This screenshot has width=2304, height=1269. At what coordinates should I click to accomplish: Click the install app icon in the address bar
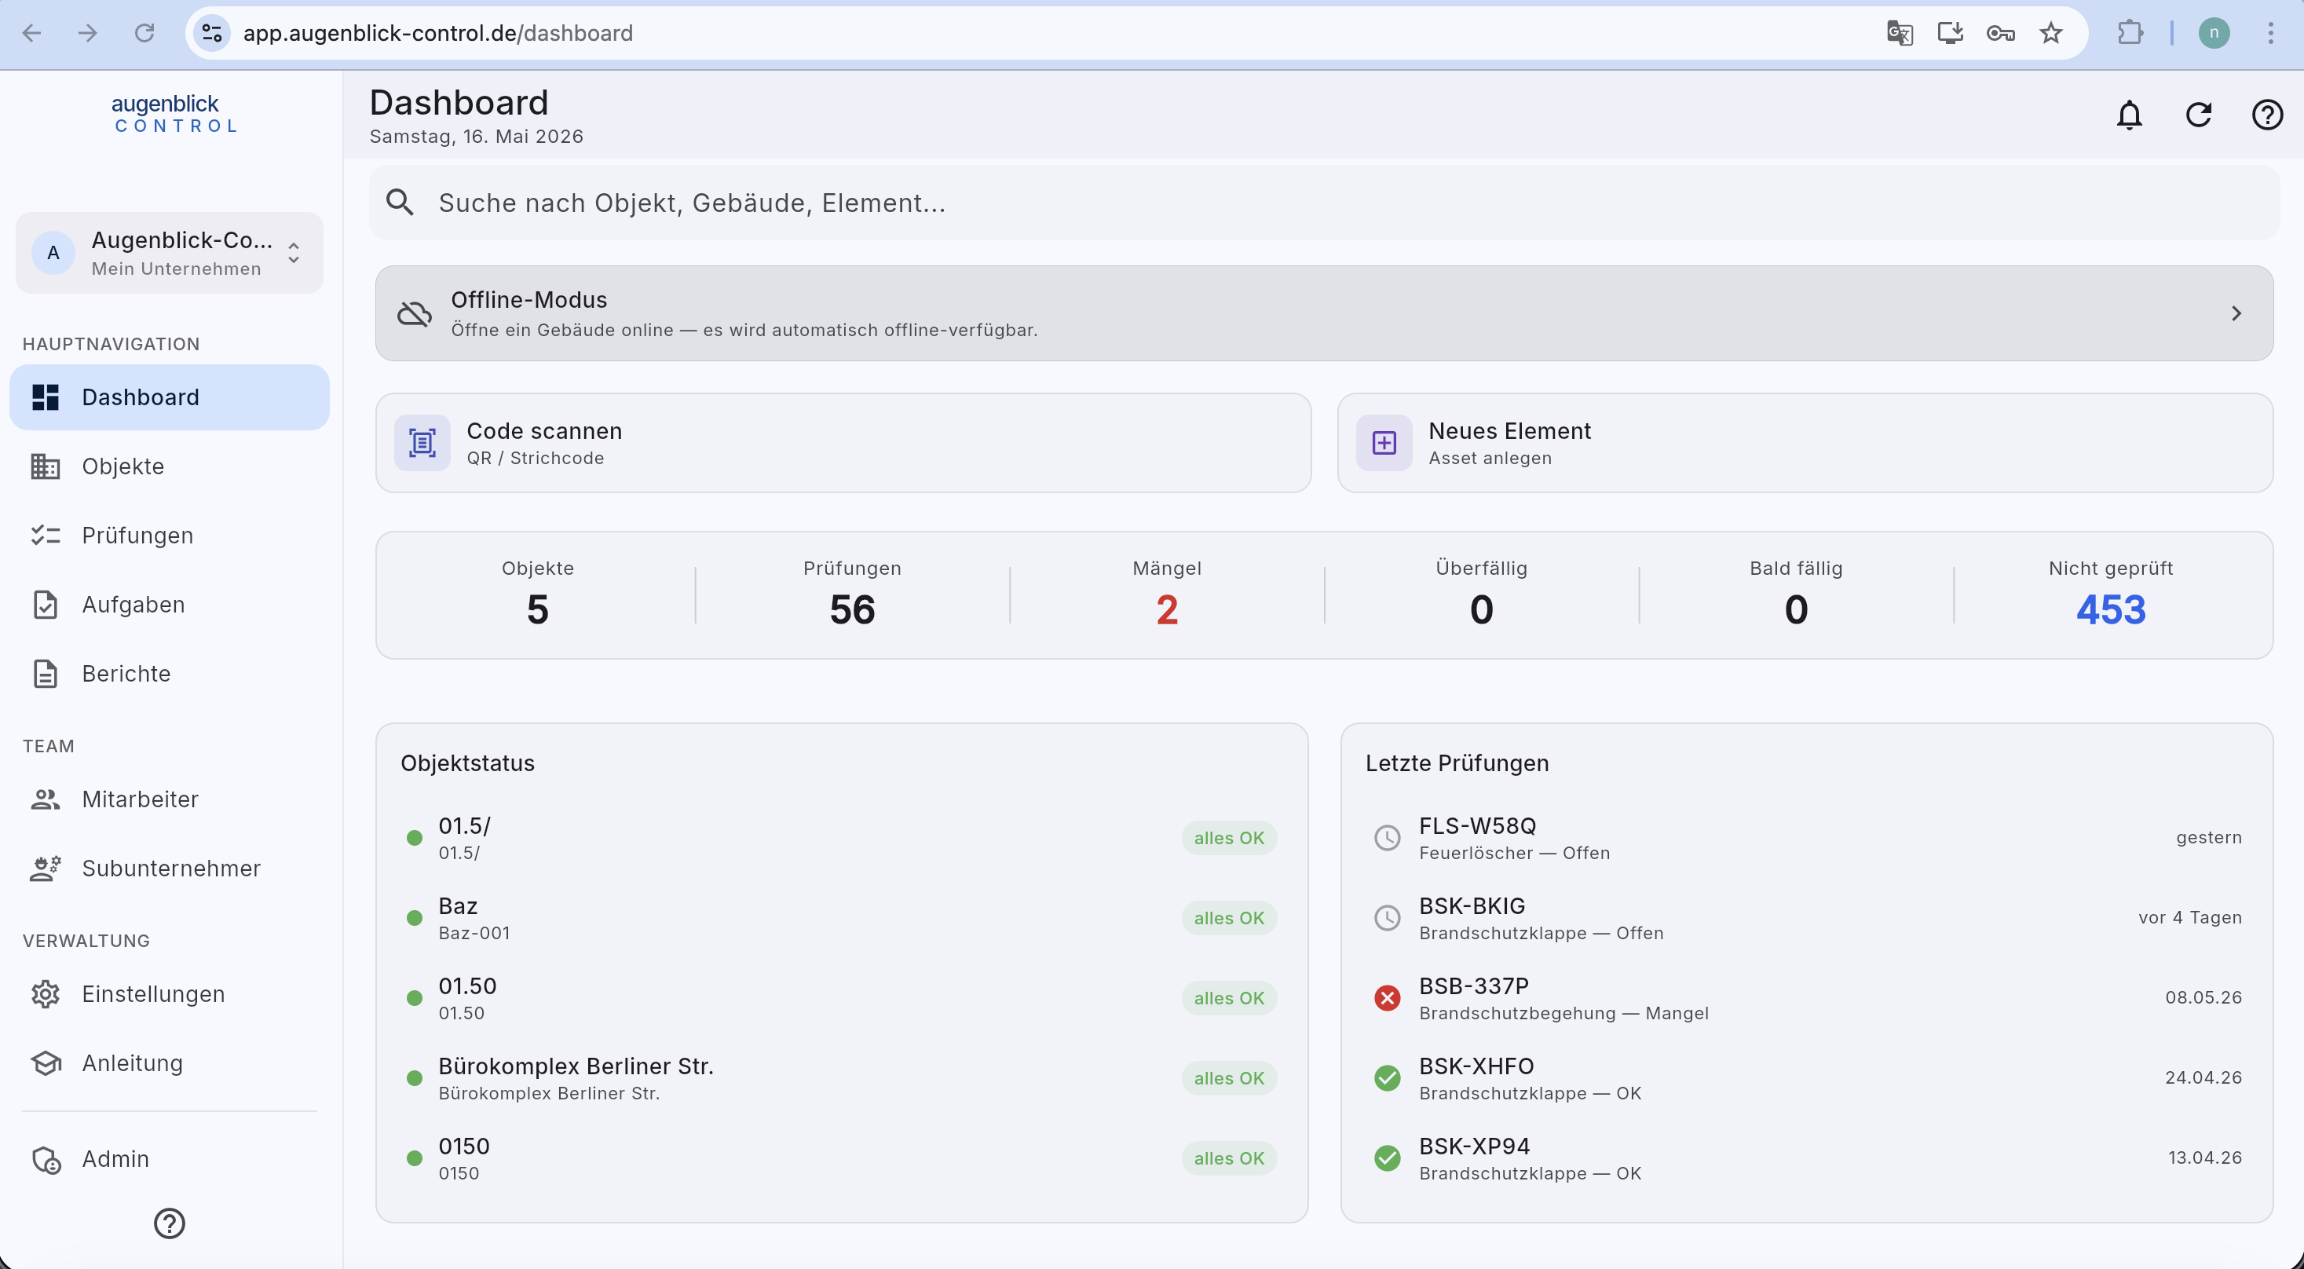pyautogui.click(x=1950, y=33)
